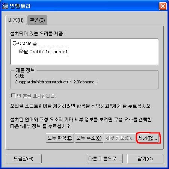Click the 다른 이름으로 ... save-as button
Image resolution: width=169 pixels, height=169 pixels.
(x=105, y=159)
